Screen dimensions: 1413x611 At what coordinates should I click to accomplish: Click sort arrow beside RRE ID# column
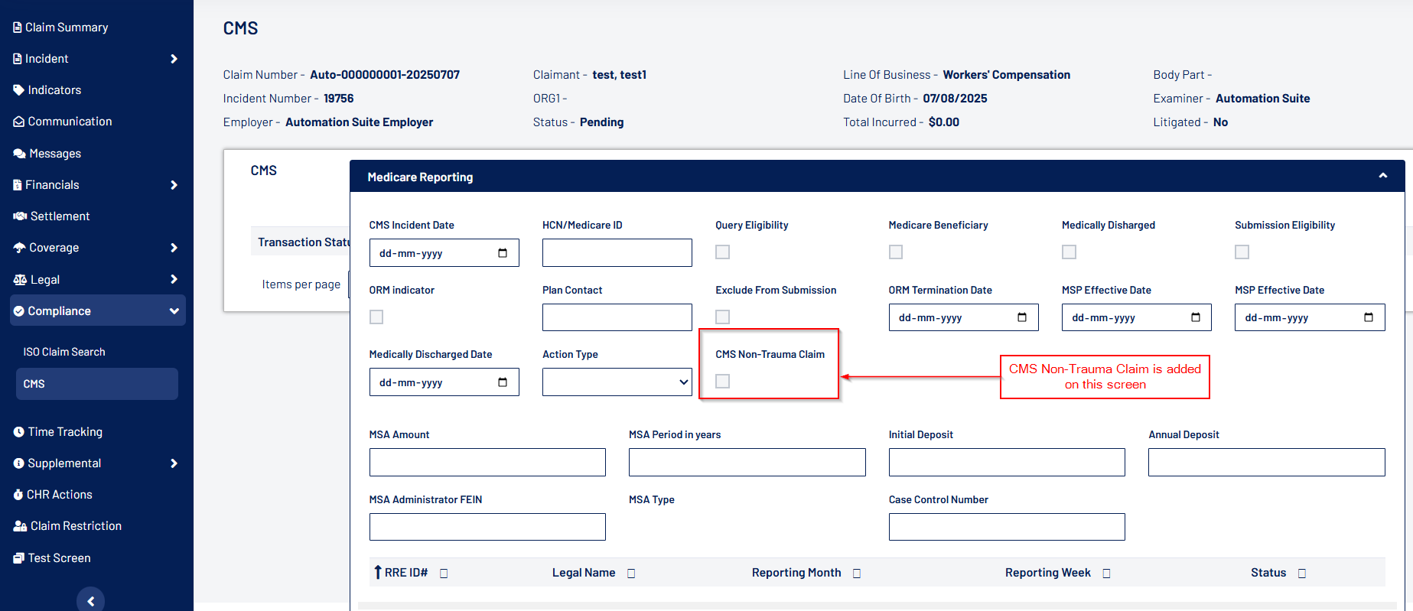(377, 572)
